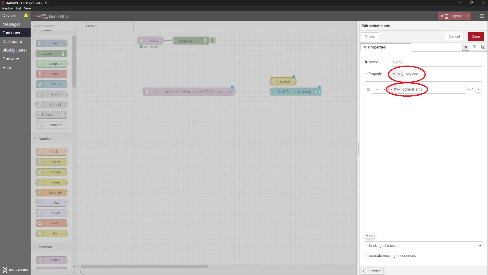Open the Edit menu
Image resolution: width=488 pixels, height=275 pixels.
18,8
